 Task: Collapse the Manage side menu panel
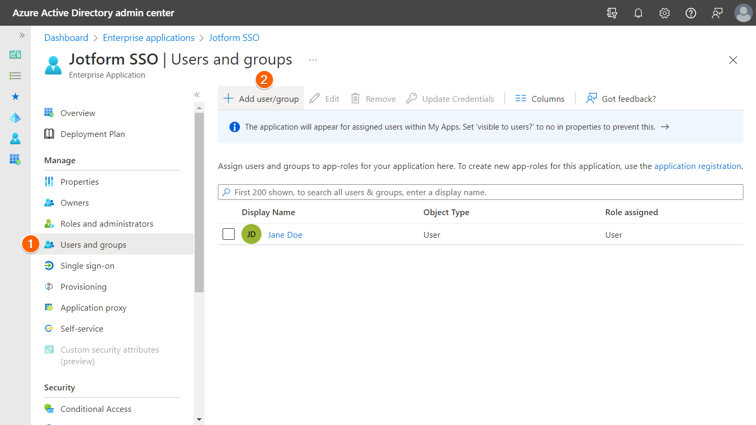coord(197,95)
